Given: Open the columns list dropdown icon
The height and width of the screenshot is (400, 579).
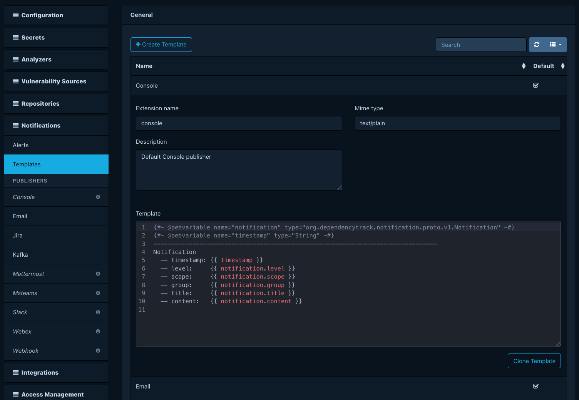Looking at the screenshot, I should [x=556, y=45].
